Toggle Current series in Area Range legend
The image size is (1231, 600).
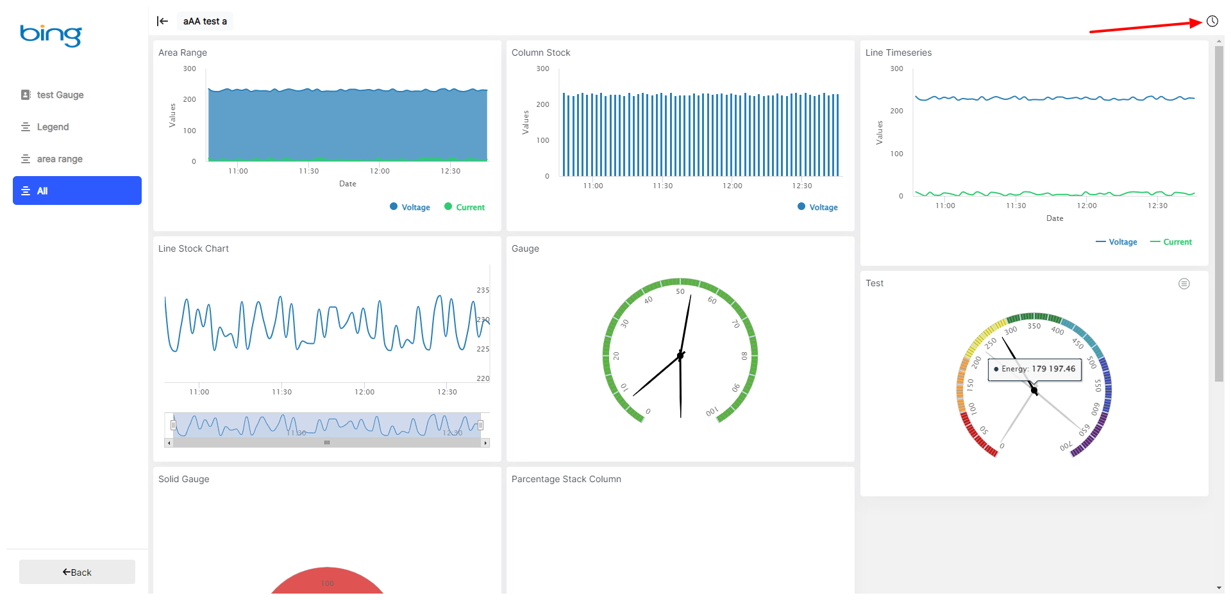[465, 207]
